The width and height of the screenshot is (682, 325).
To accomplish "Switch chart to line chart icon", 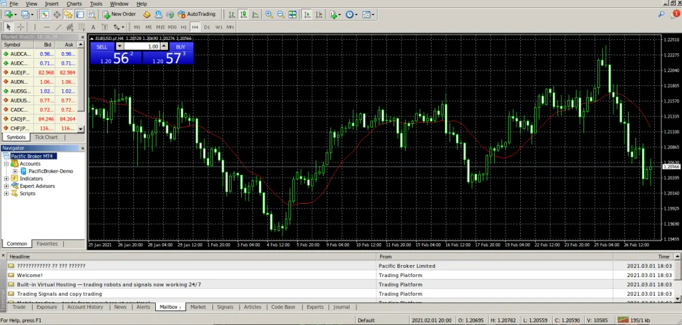I will pos(255,15).
